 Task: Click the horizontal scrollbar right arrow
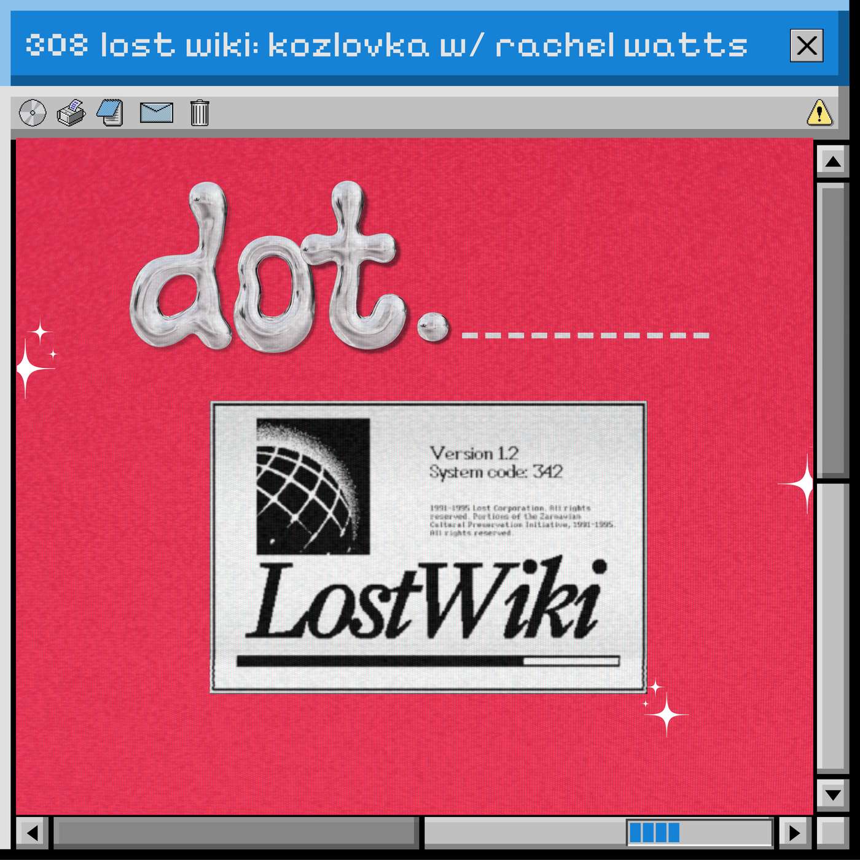(x=795, y=833)
